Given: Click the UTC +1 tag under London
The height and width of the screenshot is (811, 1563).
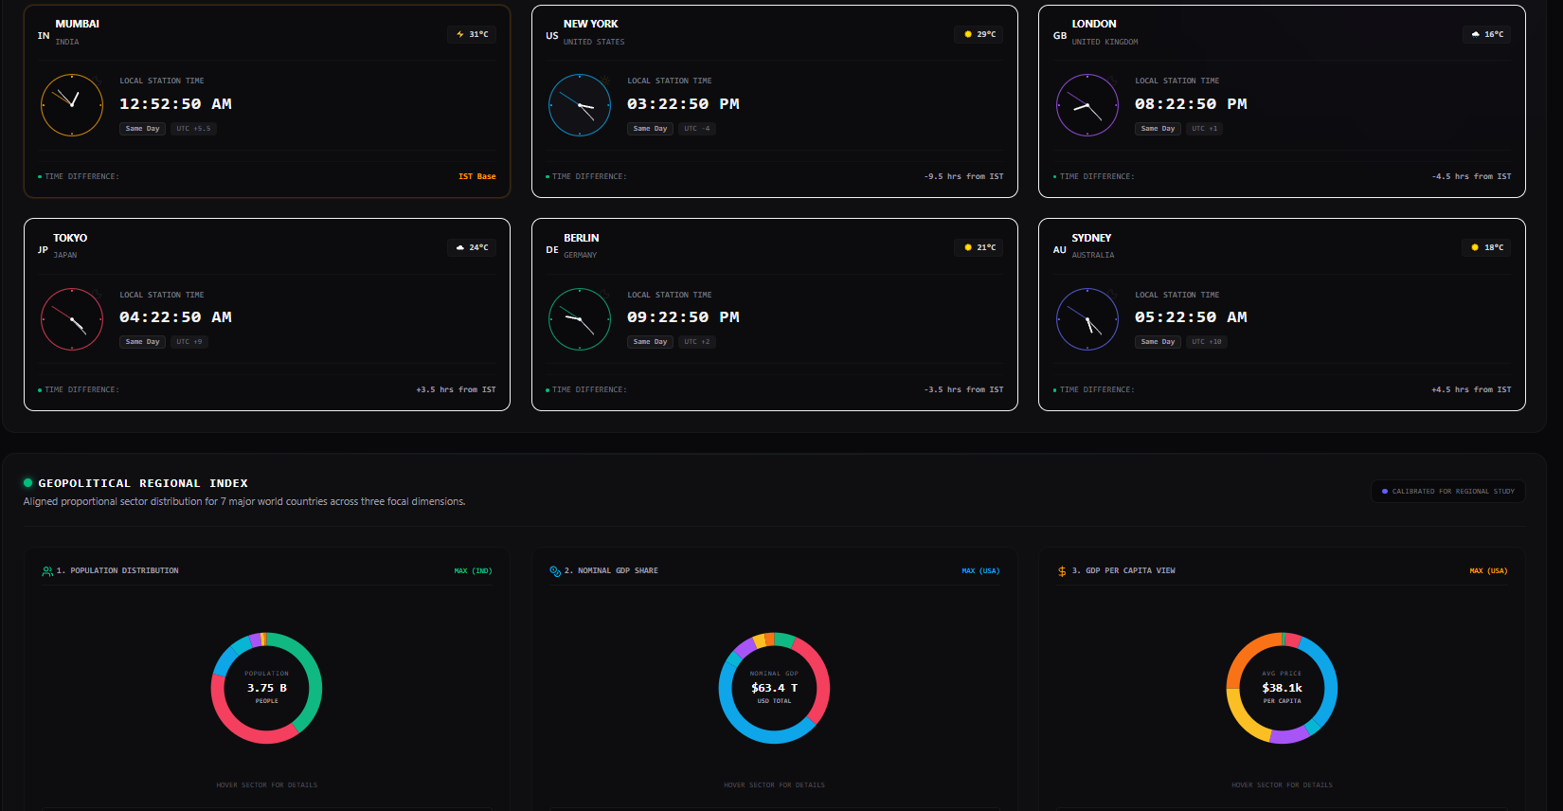Looking at the screenshot, I should point(1205,129).
